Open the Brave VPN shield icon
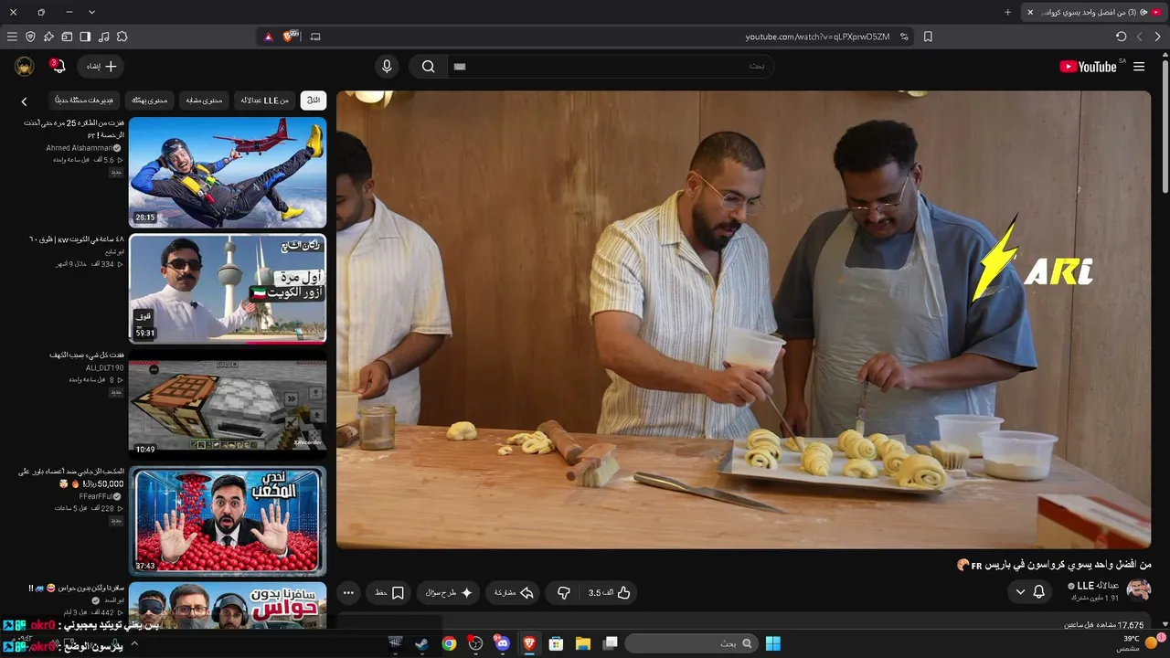The width and height of the screenshot is (1170, 658). (30, 37)
